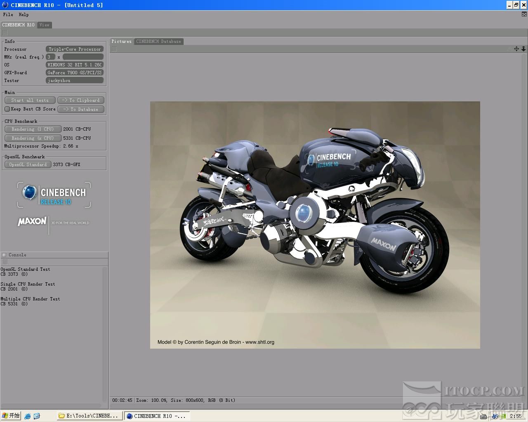Toggle the Console panel checkbox
The width and height of the screenshot is (528, 422).
(x=4, y=255)
